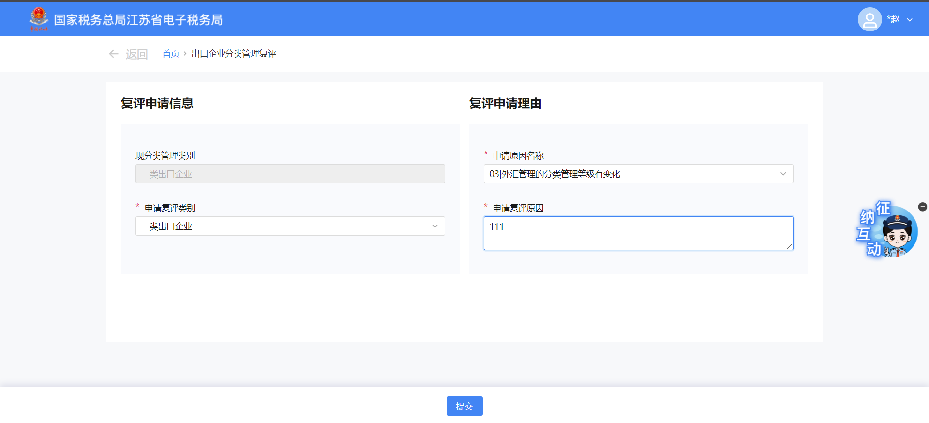The image size is (929, 423).
Task: Submit the form with 提交 button
Action: [x=464, y=406]
